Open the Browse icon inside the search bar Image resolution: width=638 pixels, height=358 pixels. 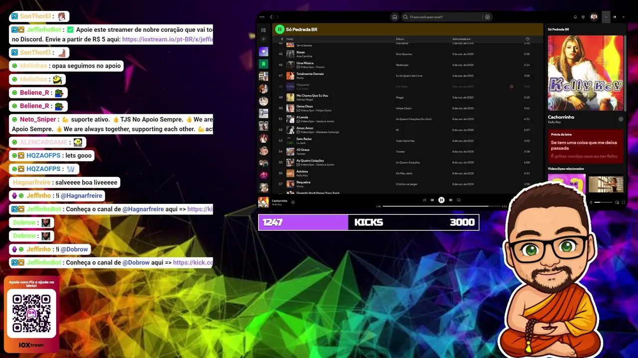pyautogui.click(x=487, y=17)
